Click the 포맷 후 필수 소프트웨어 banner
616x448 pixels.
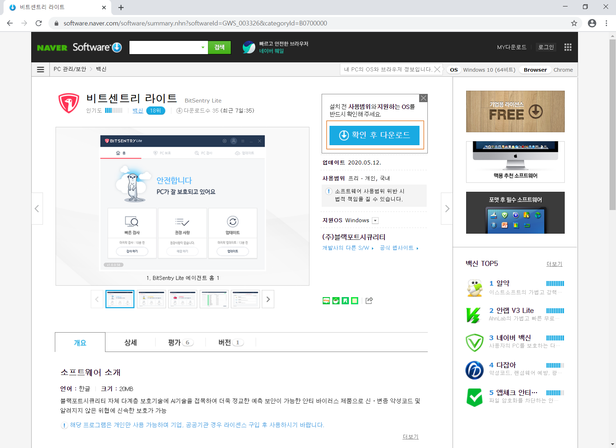(515, 213)
